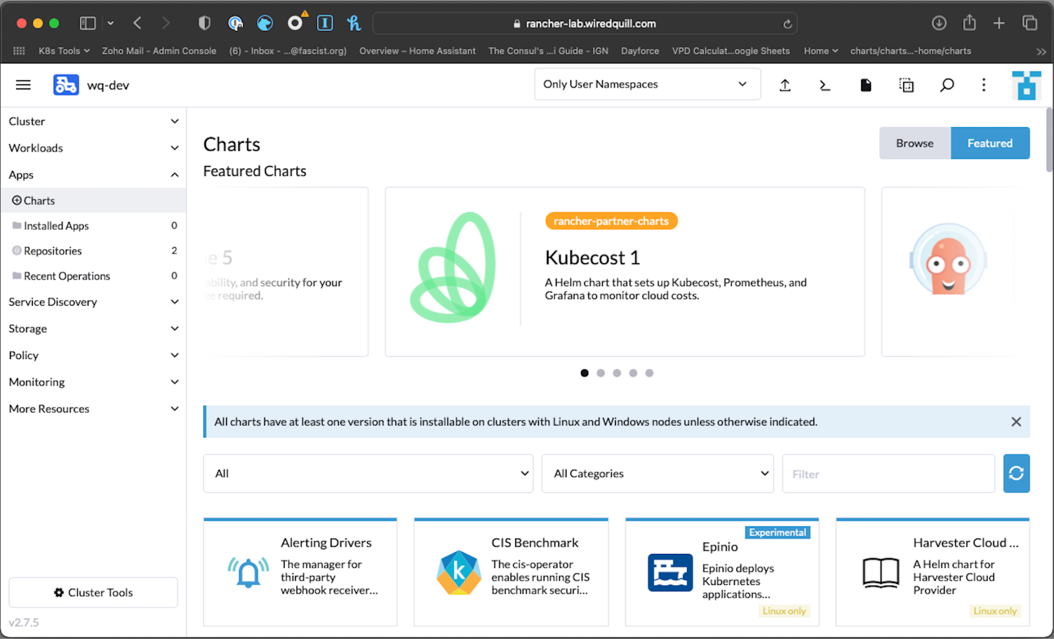The image size is (1054, 639).
Task: Dismiss the Linux and Windows info banner
Action: pyautogui.click(x=1016, y=422)
